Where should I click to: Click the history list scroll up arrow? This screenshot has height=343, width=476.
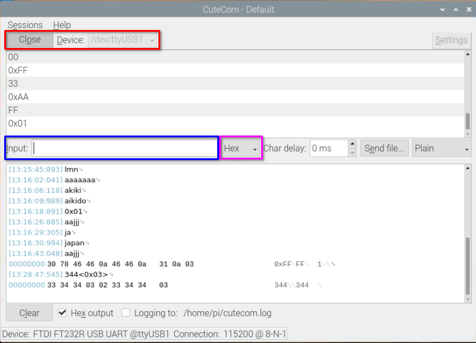tap(468, 55)
